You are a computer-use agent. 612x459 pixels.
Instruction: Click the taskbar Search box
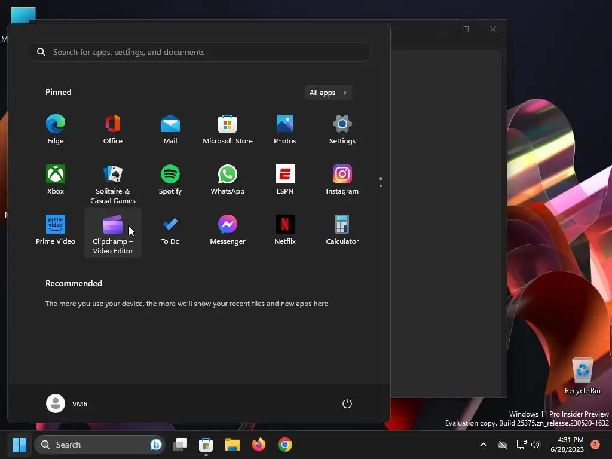pyautogui.click(x=100, y=445)
